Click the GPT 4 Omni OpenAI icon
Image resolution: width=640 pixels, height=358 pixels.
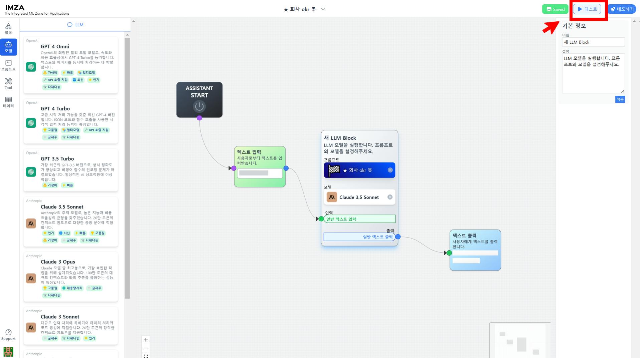click(31, 67)
